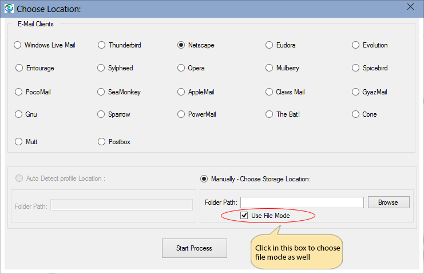Choose Thunderbird as the email client
The image size is (424, 274).
pos(102,45)
